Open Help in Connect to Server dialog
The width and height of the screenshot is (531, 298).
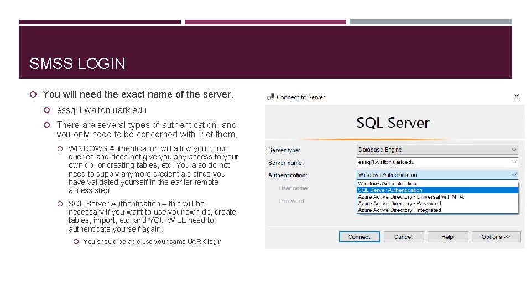point(447,237)
